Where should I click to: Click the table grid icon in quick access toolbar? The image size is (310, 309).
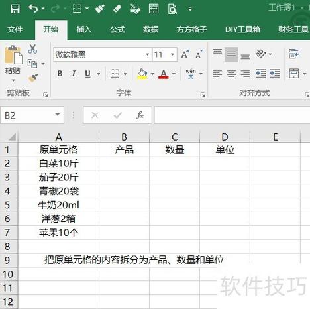[x=77, y=9]
